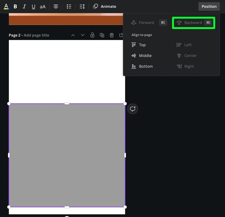
Task: Click the text alignment icon
Action: pyautogui.click(x=56, y=6)
